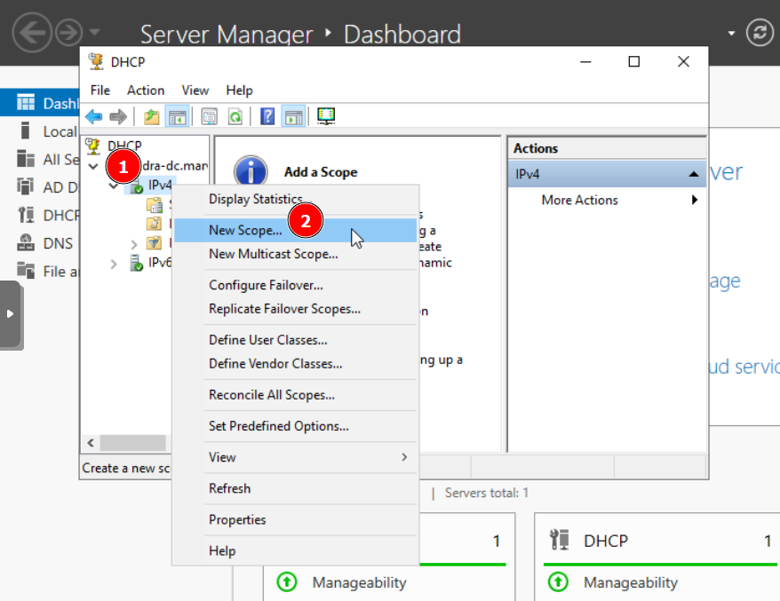Click the Up One Level folder icon
The image size is (780, 601).
click(x=152, y=116)
